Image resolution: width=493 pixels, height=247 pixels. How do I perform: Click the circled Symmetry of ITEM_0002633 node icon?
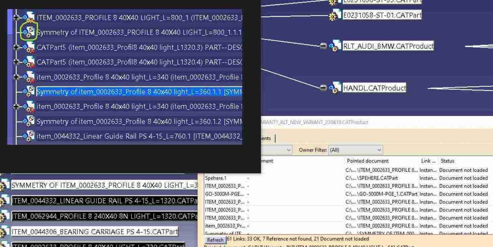(29, 32)
